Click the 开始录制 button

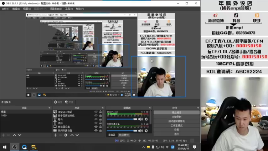[x=177, y=117]
